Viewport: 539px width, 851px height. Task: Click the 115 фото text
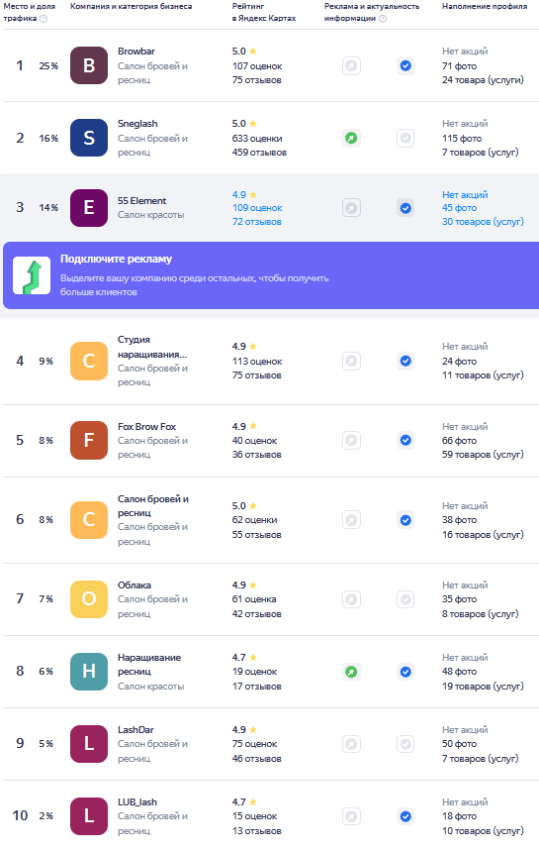pyautogui.click(x=462, y=139)
